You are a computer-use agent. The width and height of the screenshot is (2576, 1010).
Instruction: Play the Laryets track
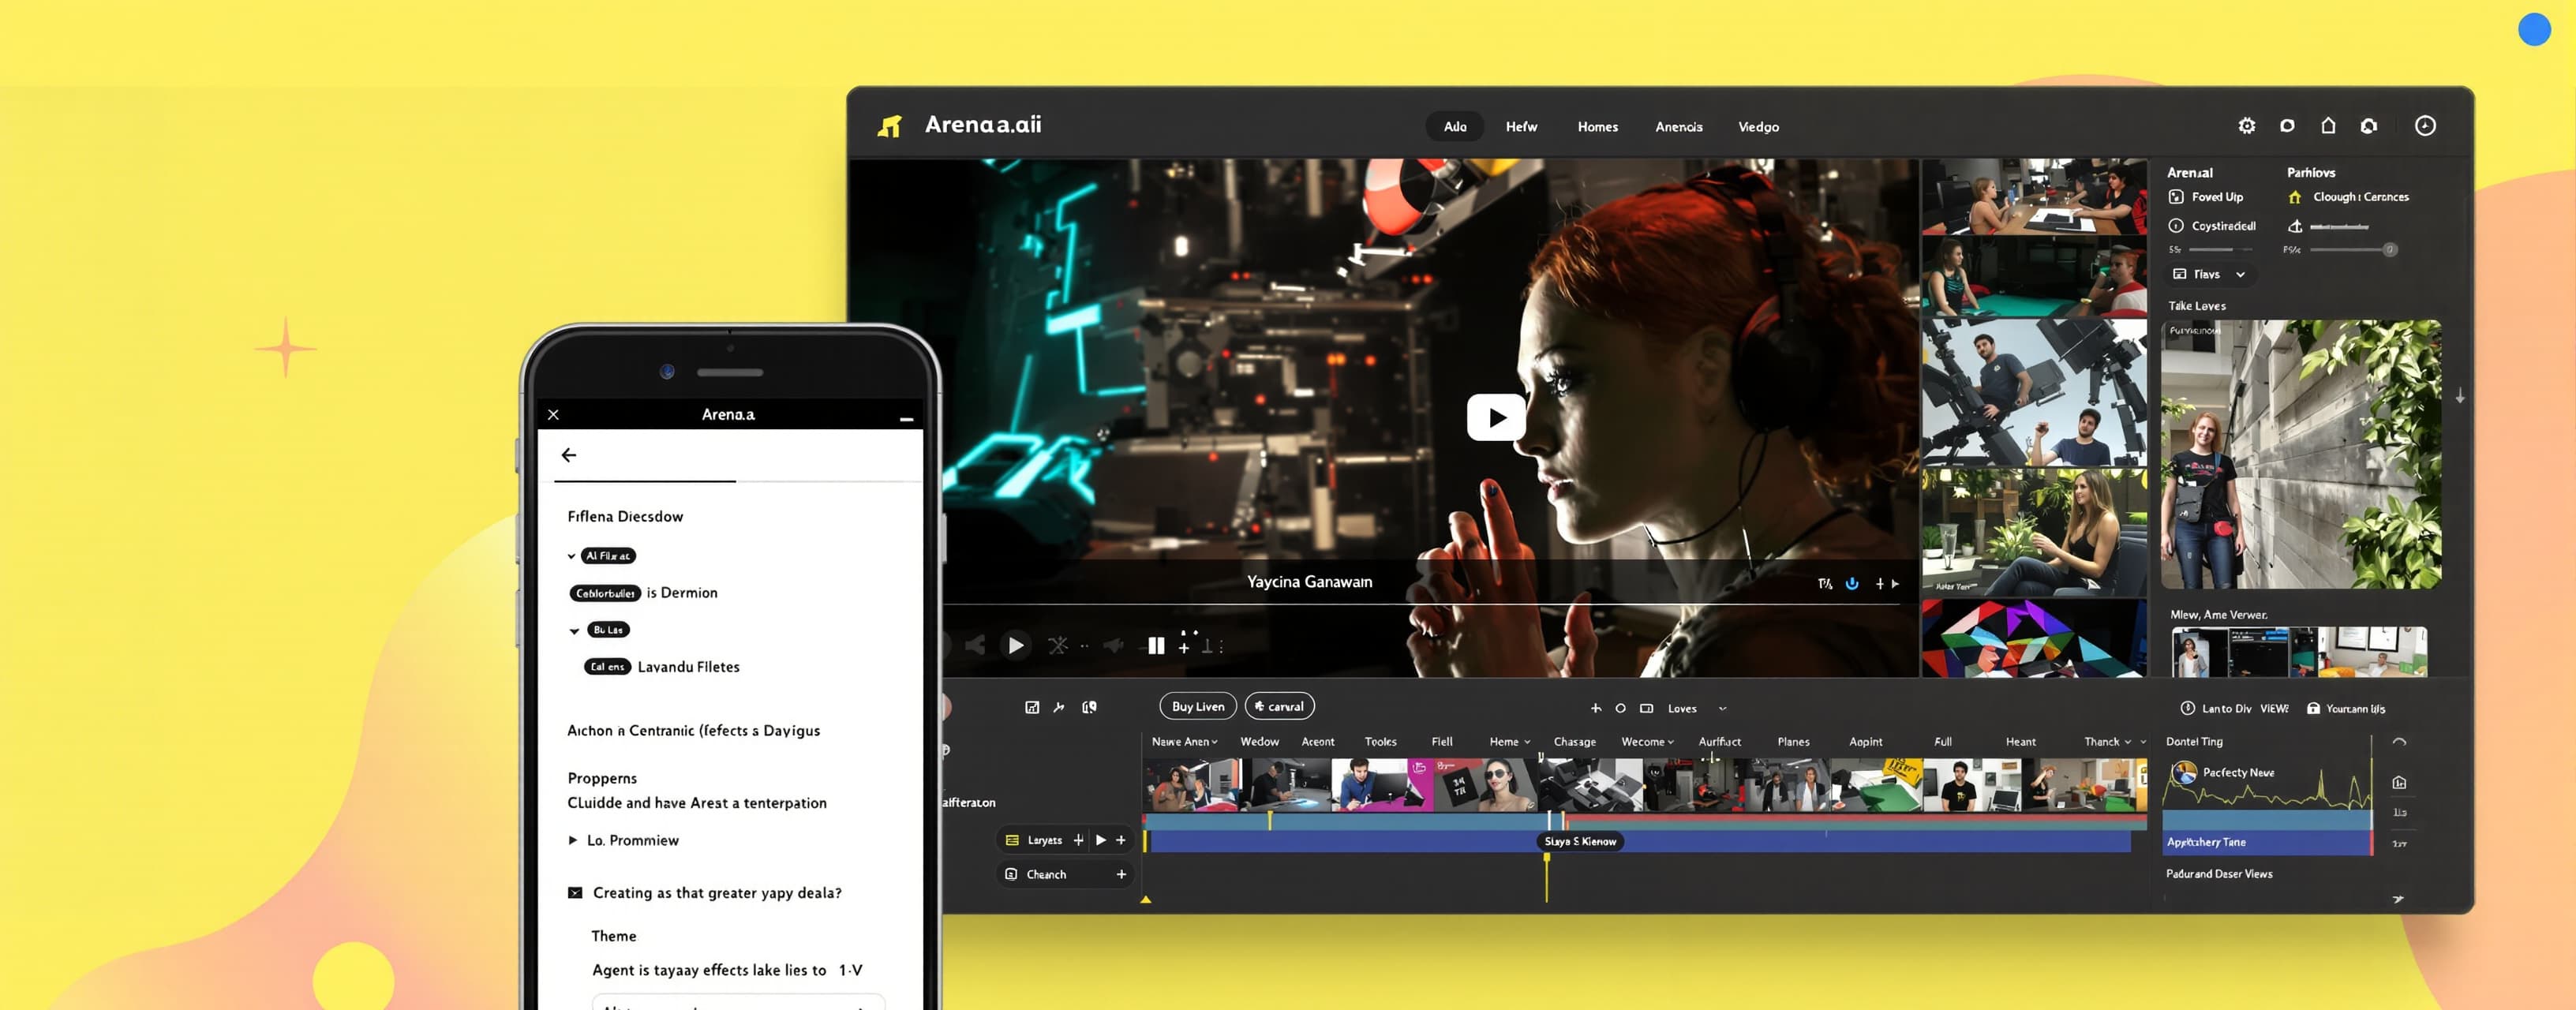click(1100, 840)
